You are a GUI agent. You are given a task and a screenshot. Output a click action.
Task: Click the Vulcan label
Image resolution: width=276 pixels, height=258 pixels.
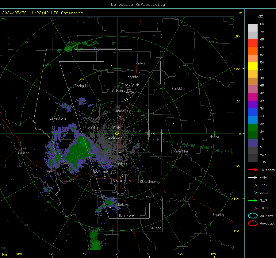coord(156,228)
